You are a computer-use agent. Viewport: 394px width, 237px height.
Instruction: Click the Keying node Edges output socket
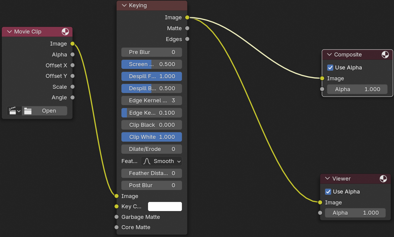pos(187,39)
